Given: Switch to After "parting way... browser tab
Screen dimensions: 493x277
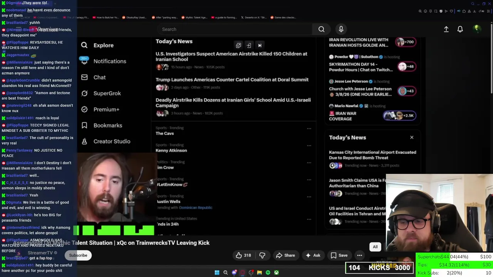Looking at the screenshot, I should [164, 17].
